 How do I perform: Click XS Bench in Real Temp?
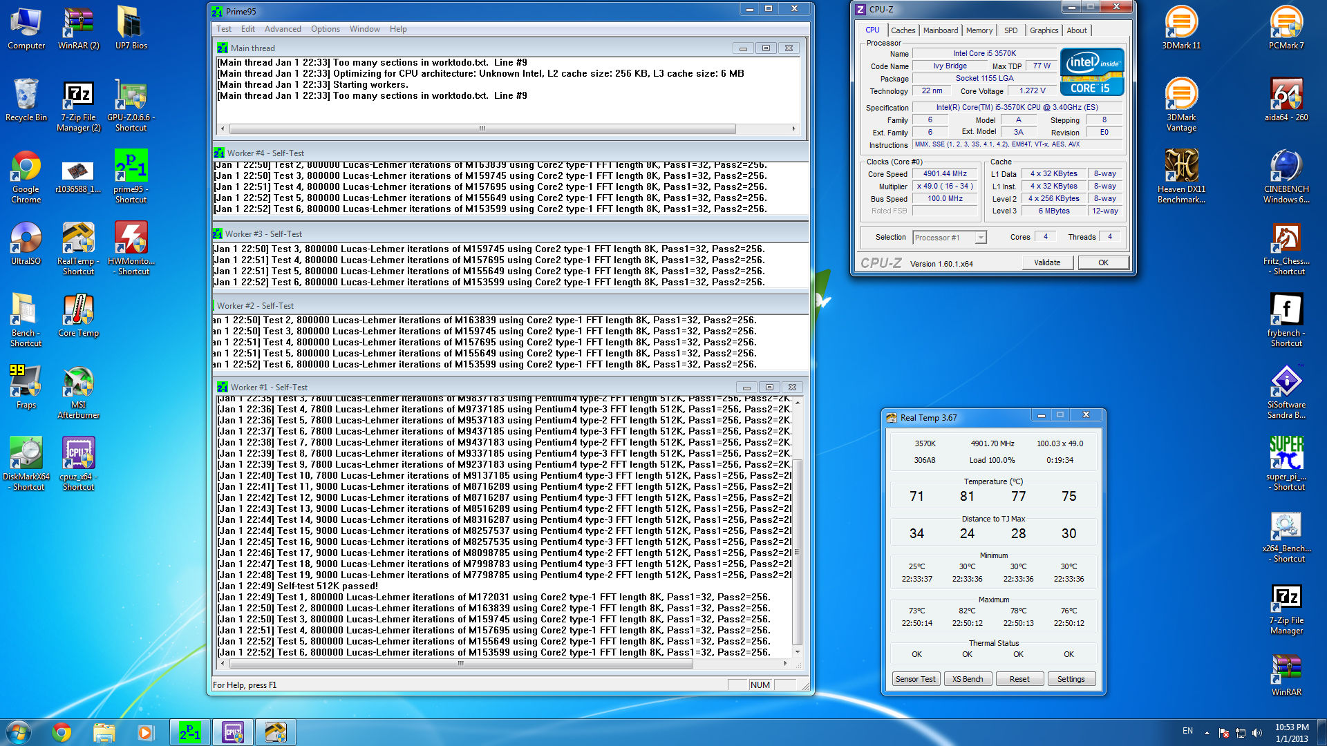pyautogui.click(x=968, y=679)
